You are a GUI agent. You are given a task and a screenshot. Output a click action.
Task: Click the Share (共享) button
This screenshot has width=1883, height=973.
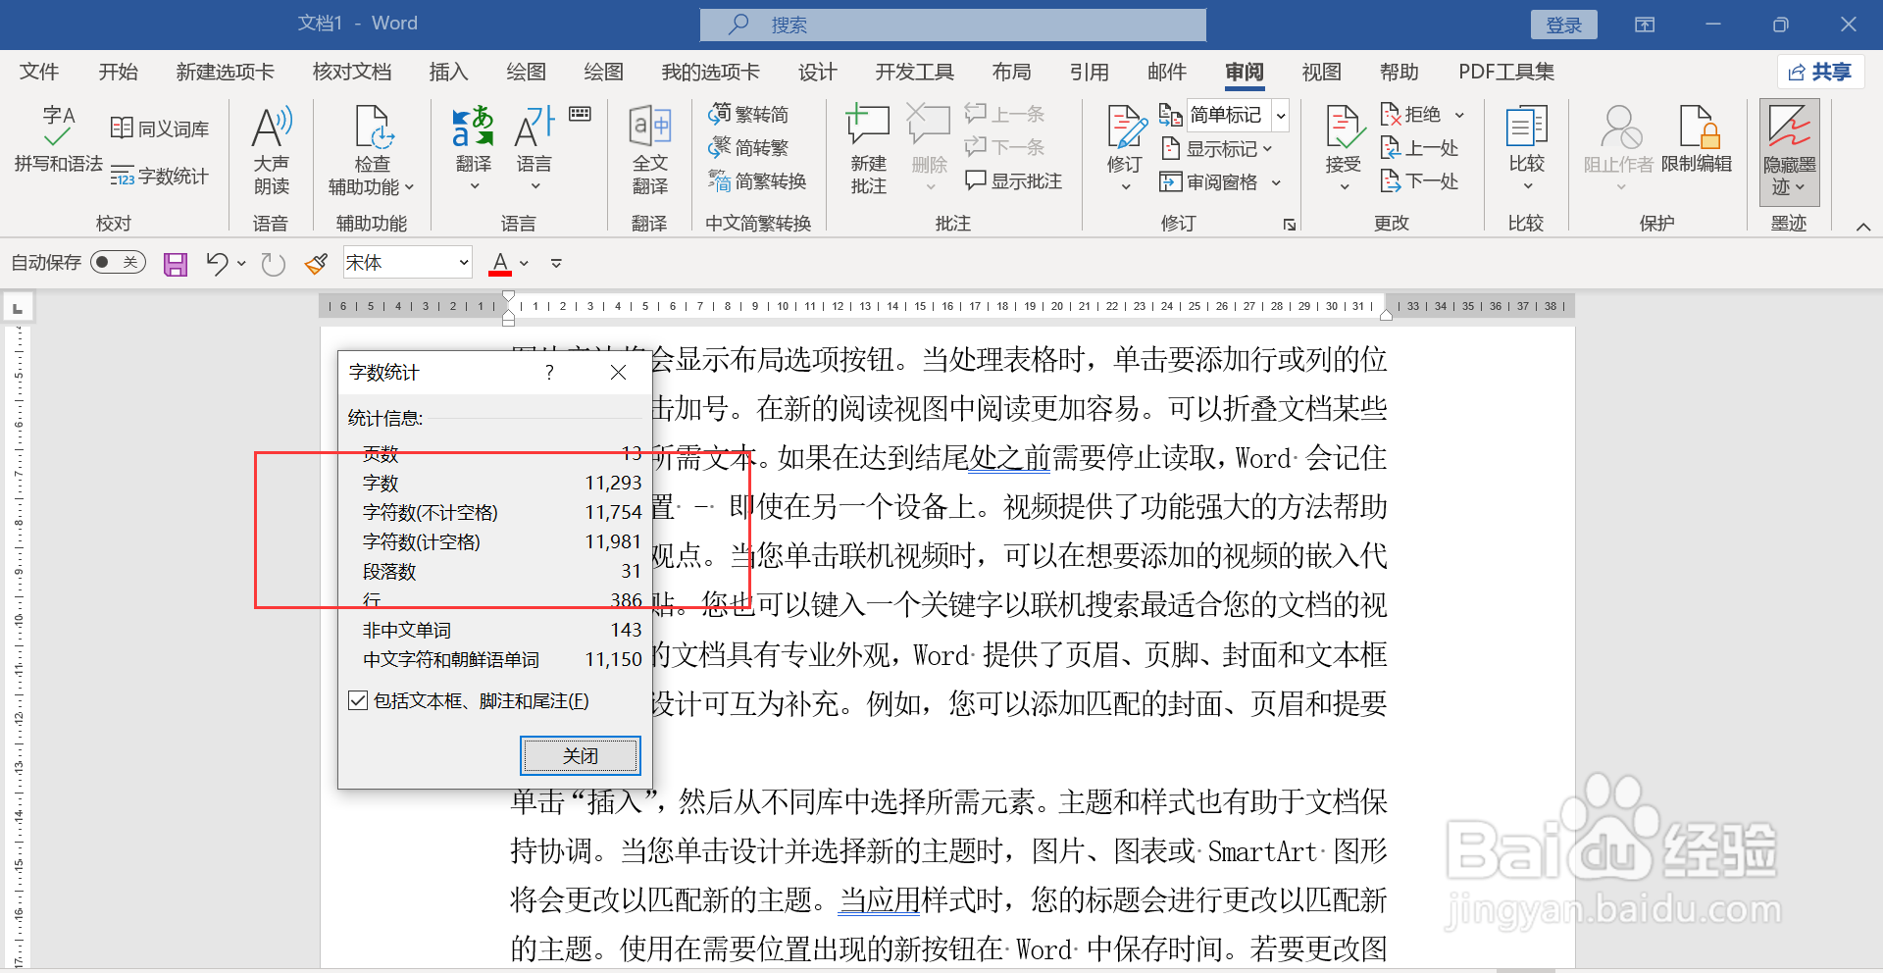(1819, 72)
